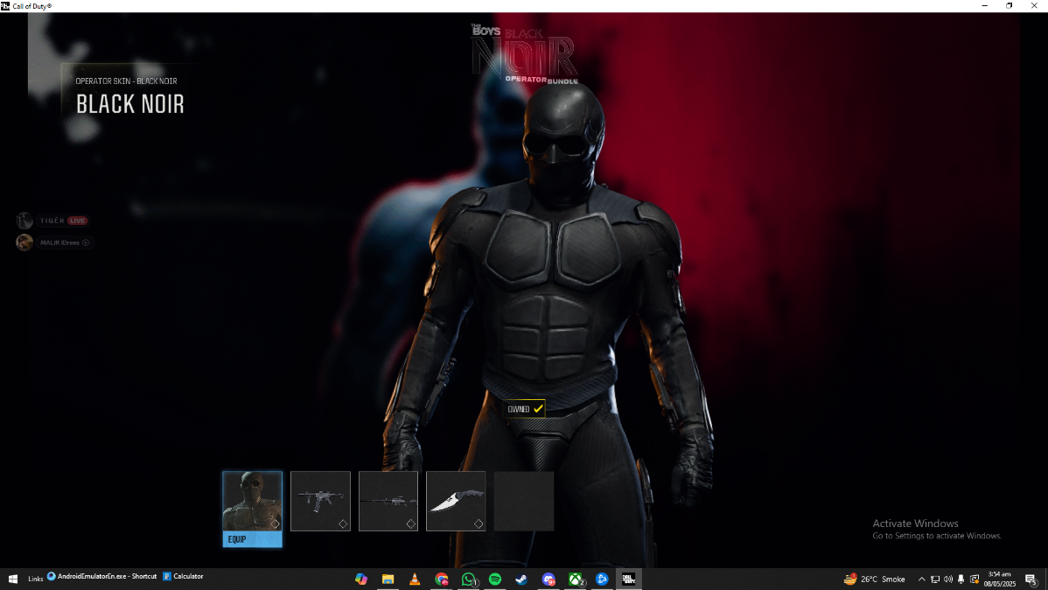Click the 'OPERATOR SKIN - BLACK NOIR' subtitle text
This screenshot has width=1048, height=590.
[x=126, y=81]
